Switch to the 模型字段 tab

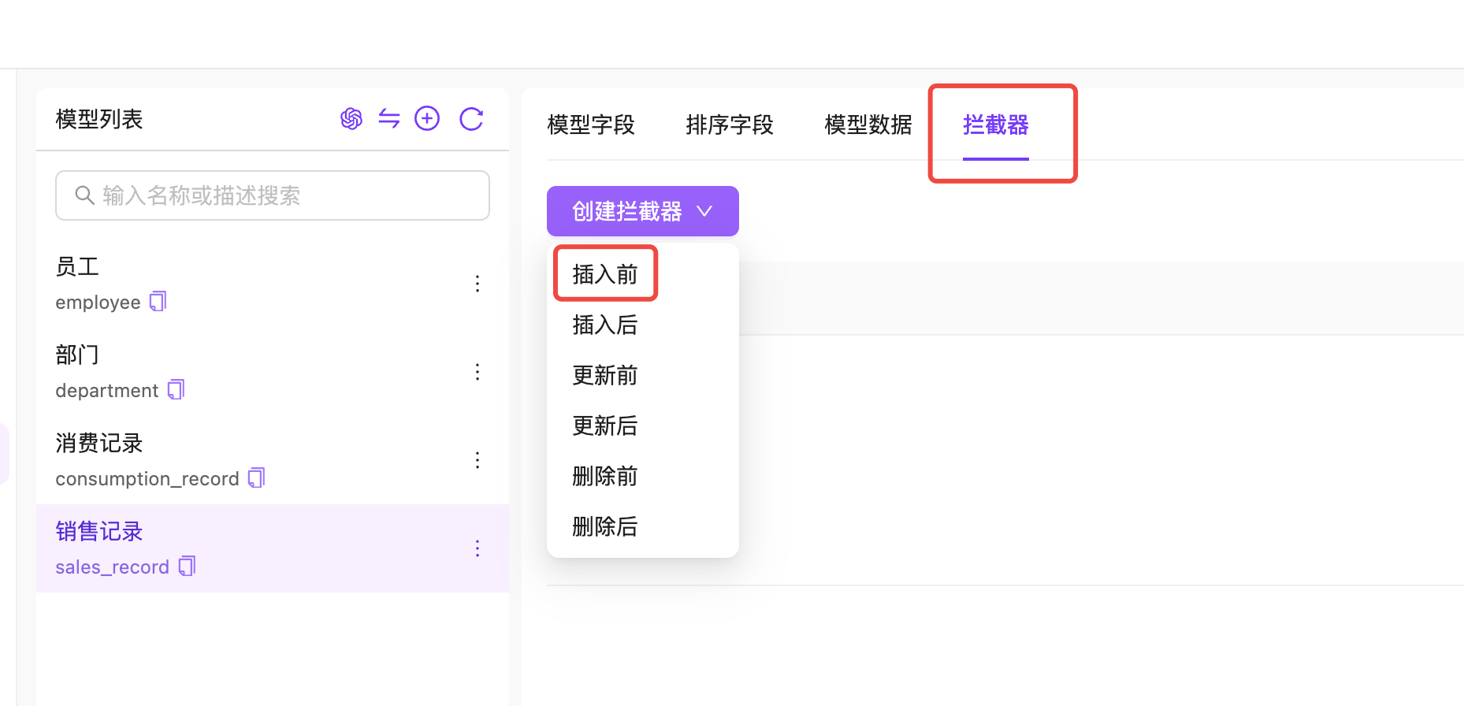pos(591,124)
